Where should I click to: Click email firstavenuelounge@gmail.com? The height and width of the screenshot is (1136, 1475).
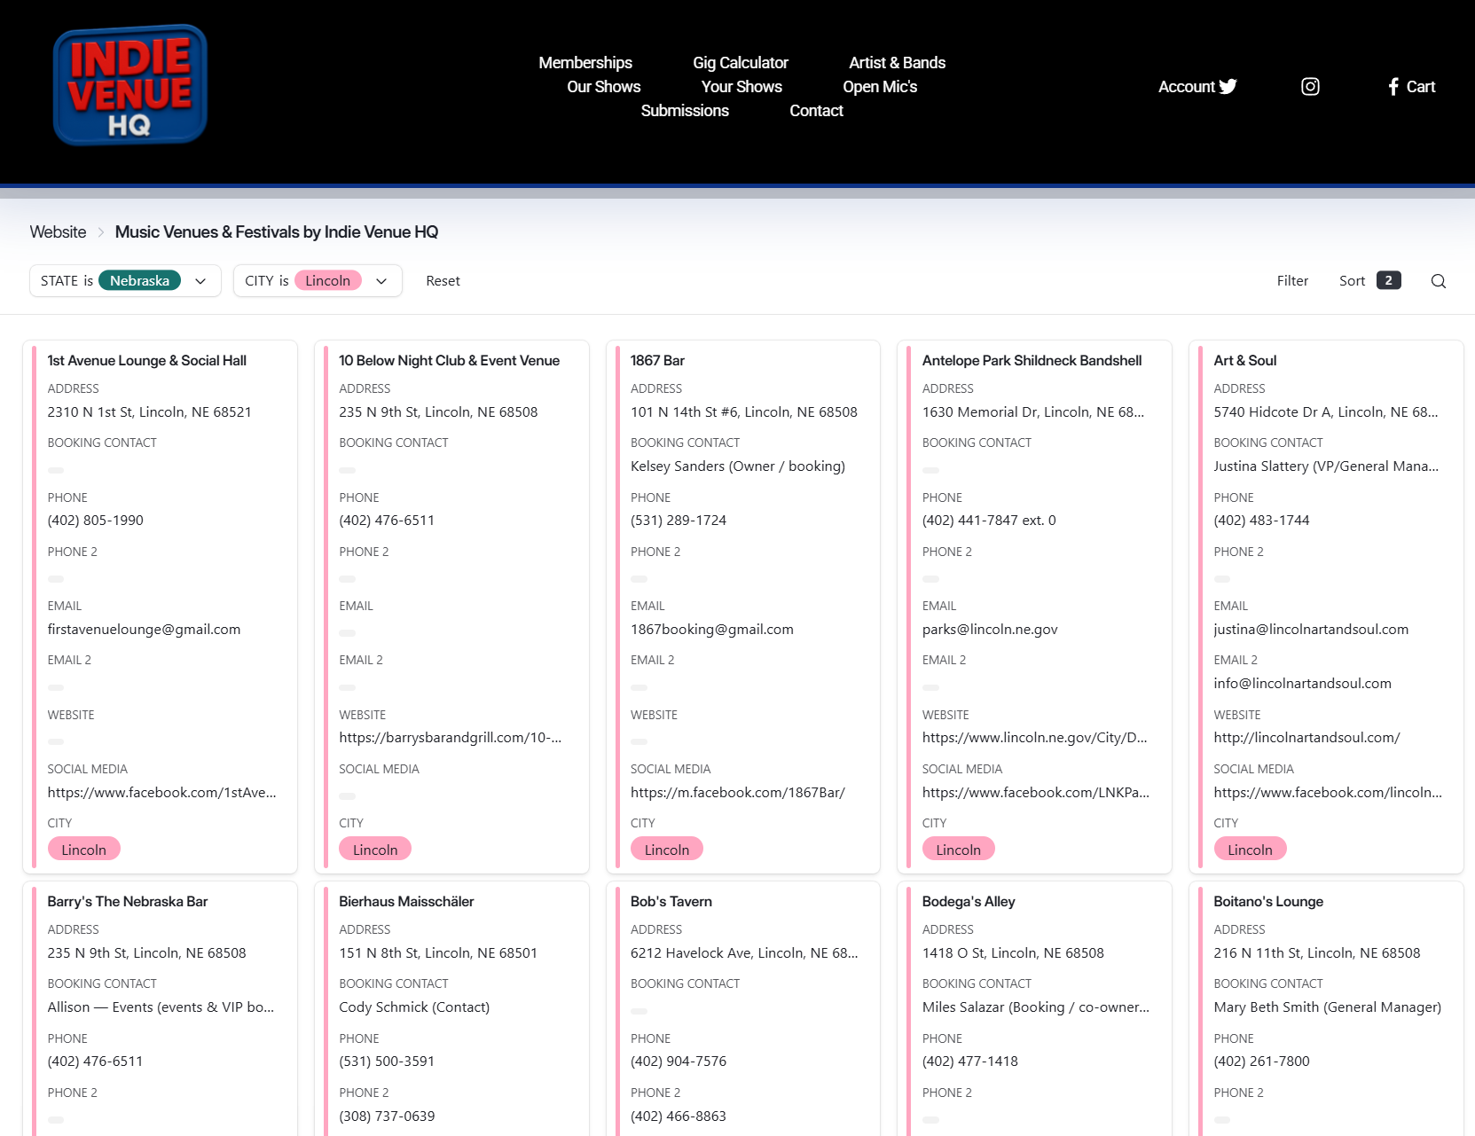[144, 630]
